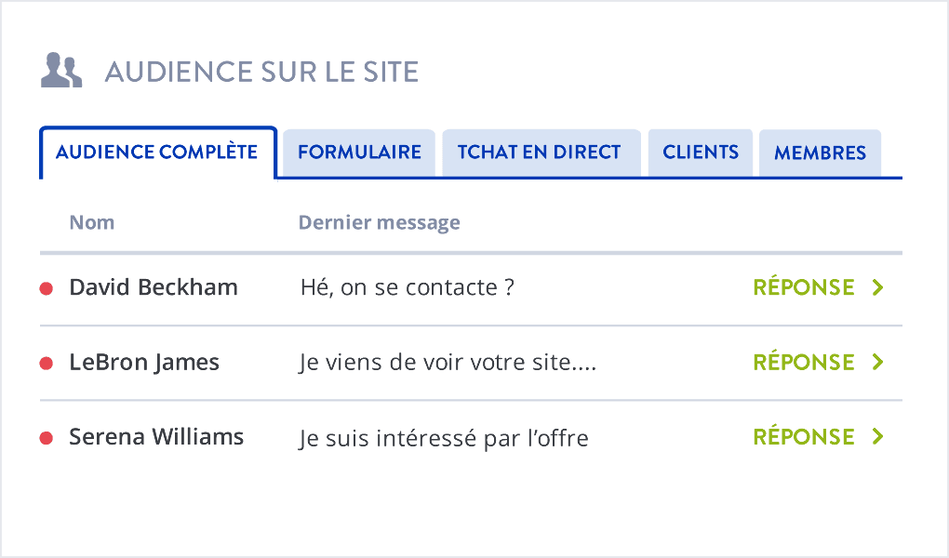Open Serena Williams's last message text
The image size is (949, 558).
pos(444,438)
